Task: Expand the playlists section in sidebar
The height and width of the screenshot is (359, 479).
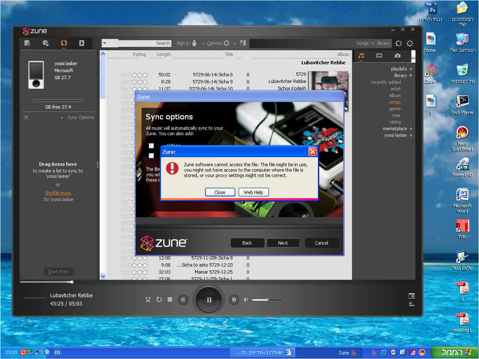Action: pos(398,69)
